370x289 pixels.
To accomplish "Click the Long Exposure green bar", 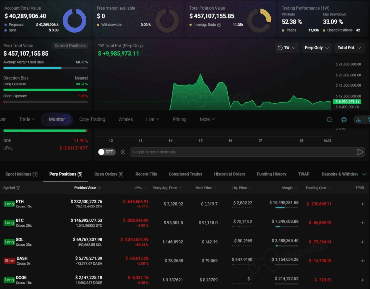I will pyautogui.click(x=45, y=90).
